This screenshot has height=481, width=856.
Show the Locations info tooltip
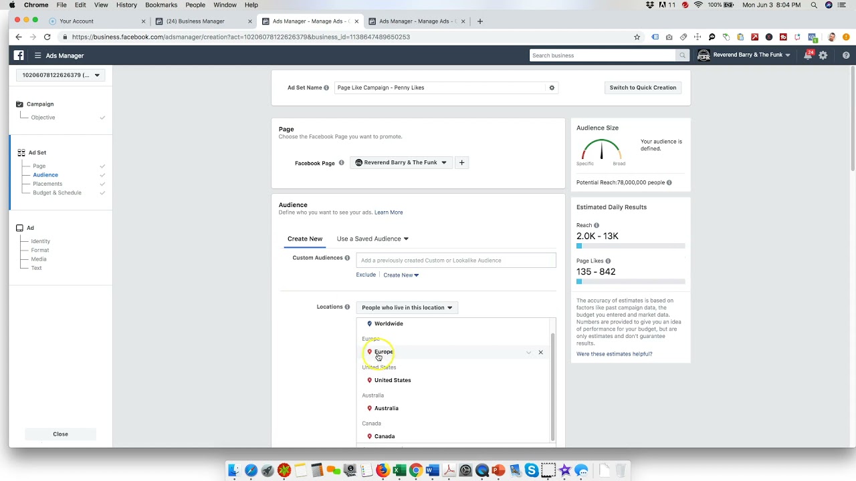pos(347,307)
